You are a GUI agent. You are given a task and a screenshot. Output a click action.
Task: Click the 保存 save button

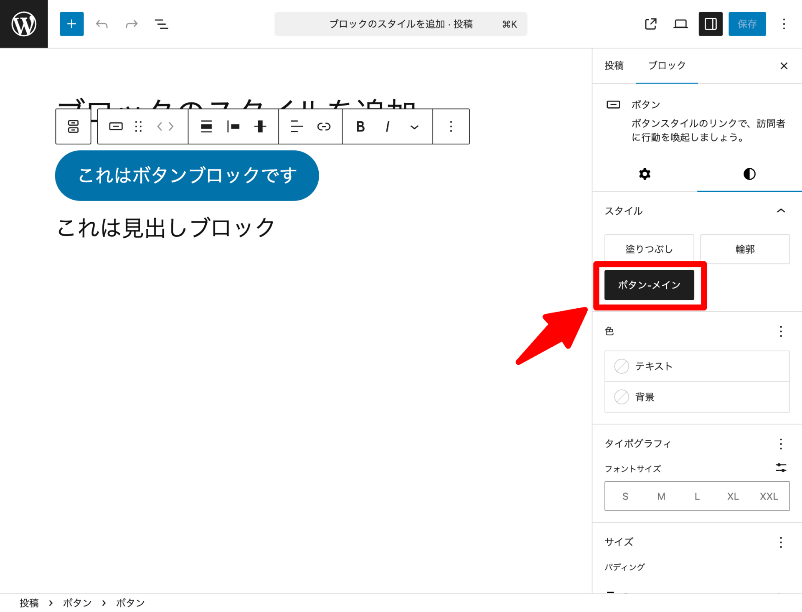click(x=747, y=24)
